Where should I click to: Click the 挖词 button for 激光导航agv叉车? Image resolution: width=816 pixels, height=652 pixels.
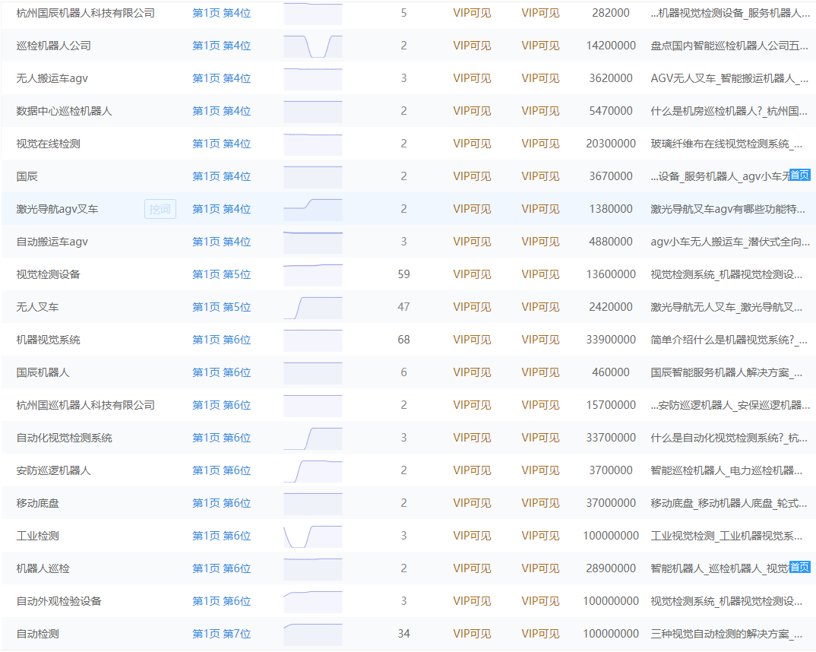(160, 209)
